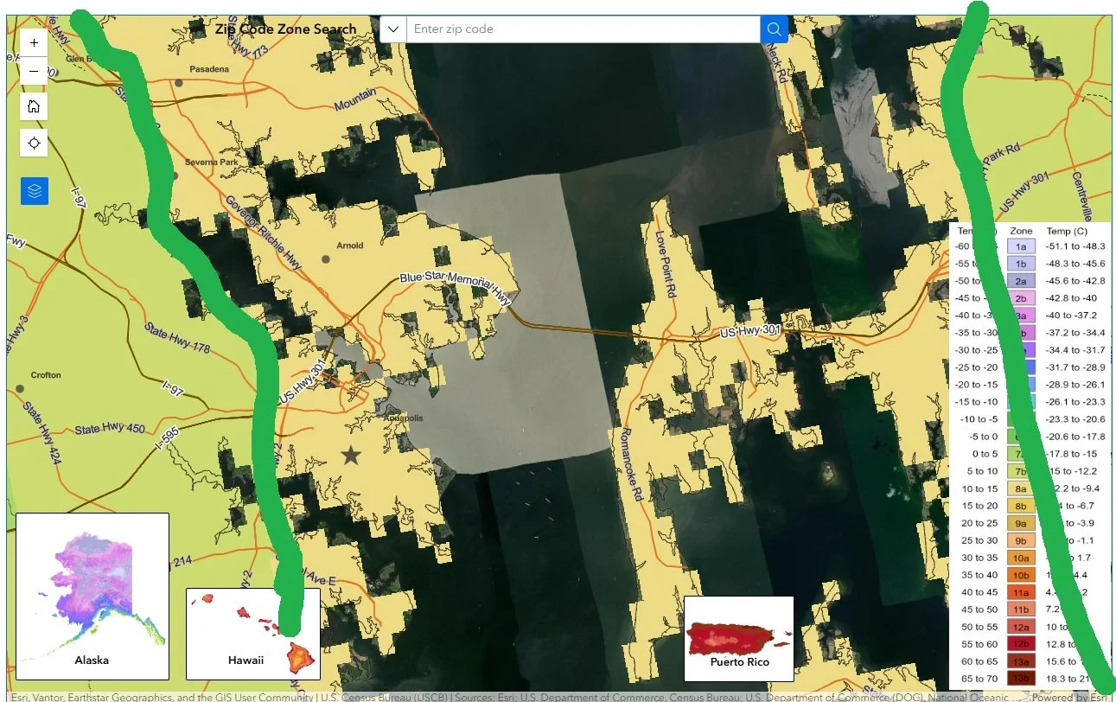Select the zone 7b legend swatch
The width and height of the screenshot is (1116, 702).
point(1021,471)
